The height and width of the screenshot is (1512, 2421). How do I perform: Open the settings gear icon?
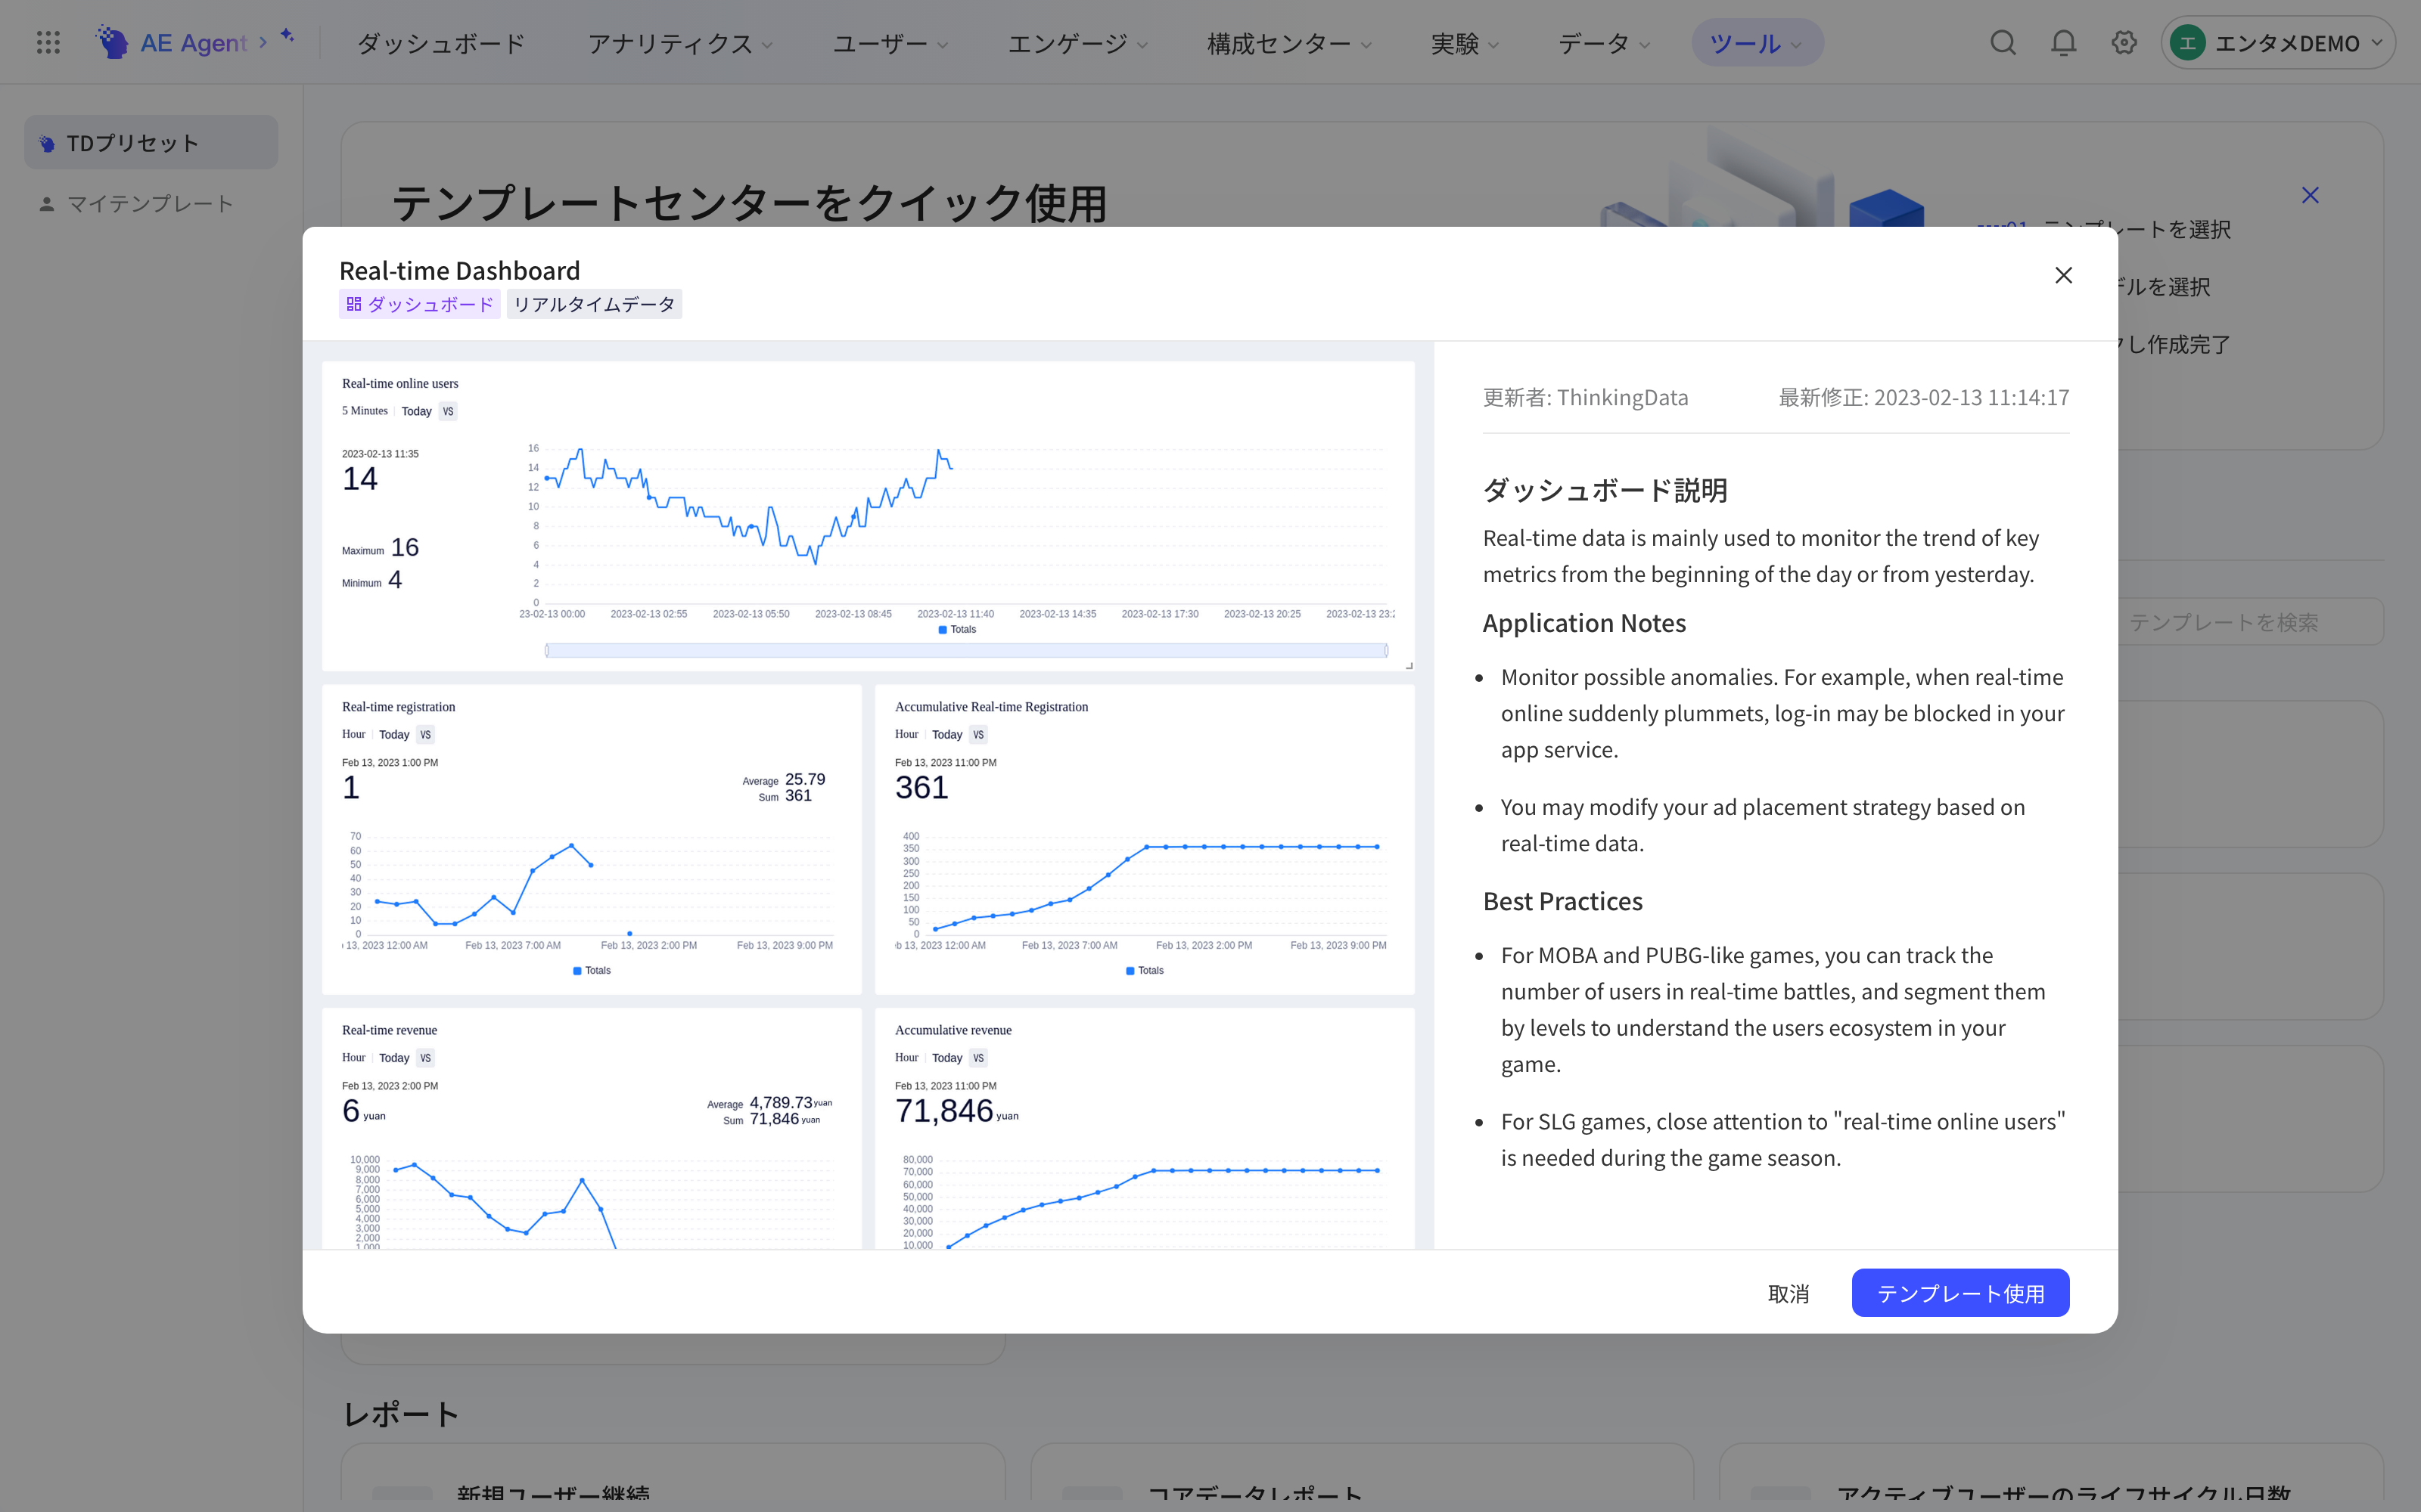click(x=2124, y=42)
